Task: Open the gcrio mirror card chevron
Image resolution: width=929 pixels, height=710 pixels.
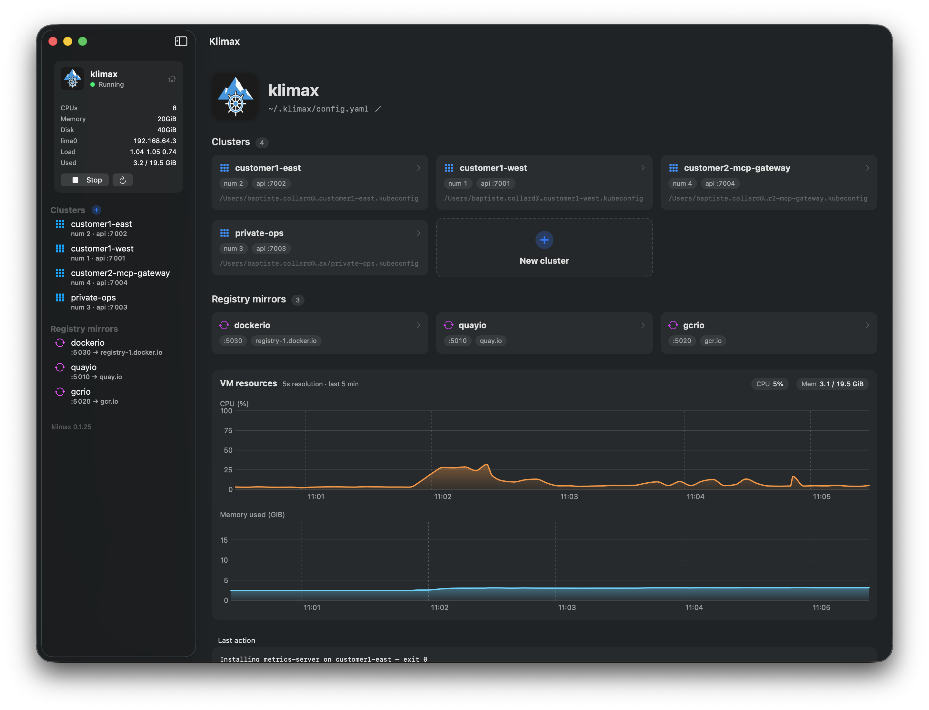Action: pos(868,325)
